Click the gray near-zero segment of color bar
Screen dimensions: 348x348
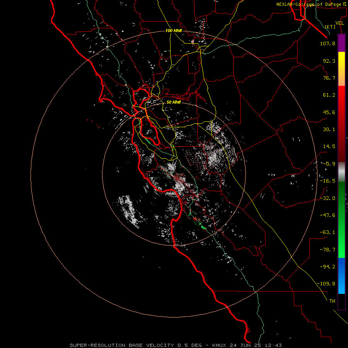(x=341, y=172)
